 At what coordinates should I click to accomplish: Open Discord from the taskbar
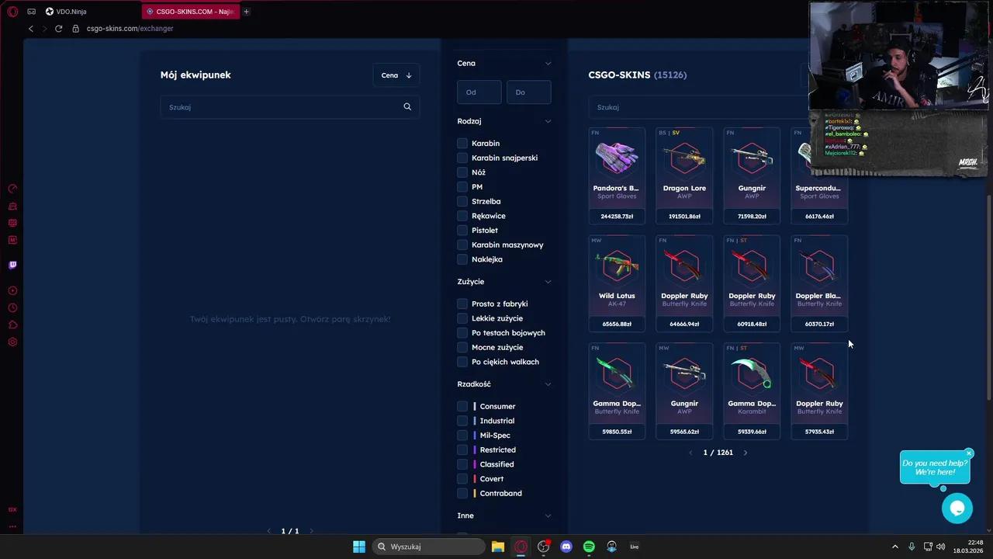[x=566, y=547]
